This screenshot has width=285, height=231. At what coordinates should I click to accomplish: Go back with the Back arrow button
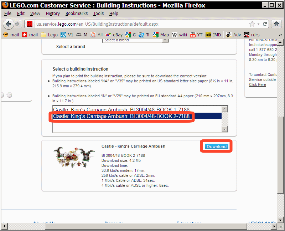tap(8, 24)
